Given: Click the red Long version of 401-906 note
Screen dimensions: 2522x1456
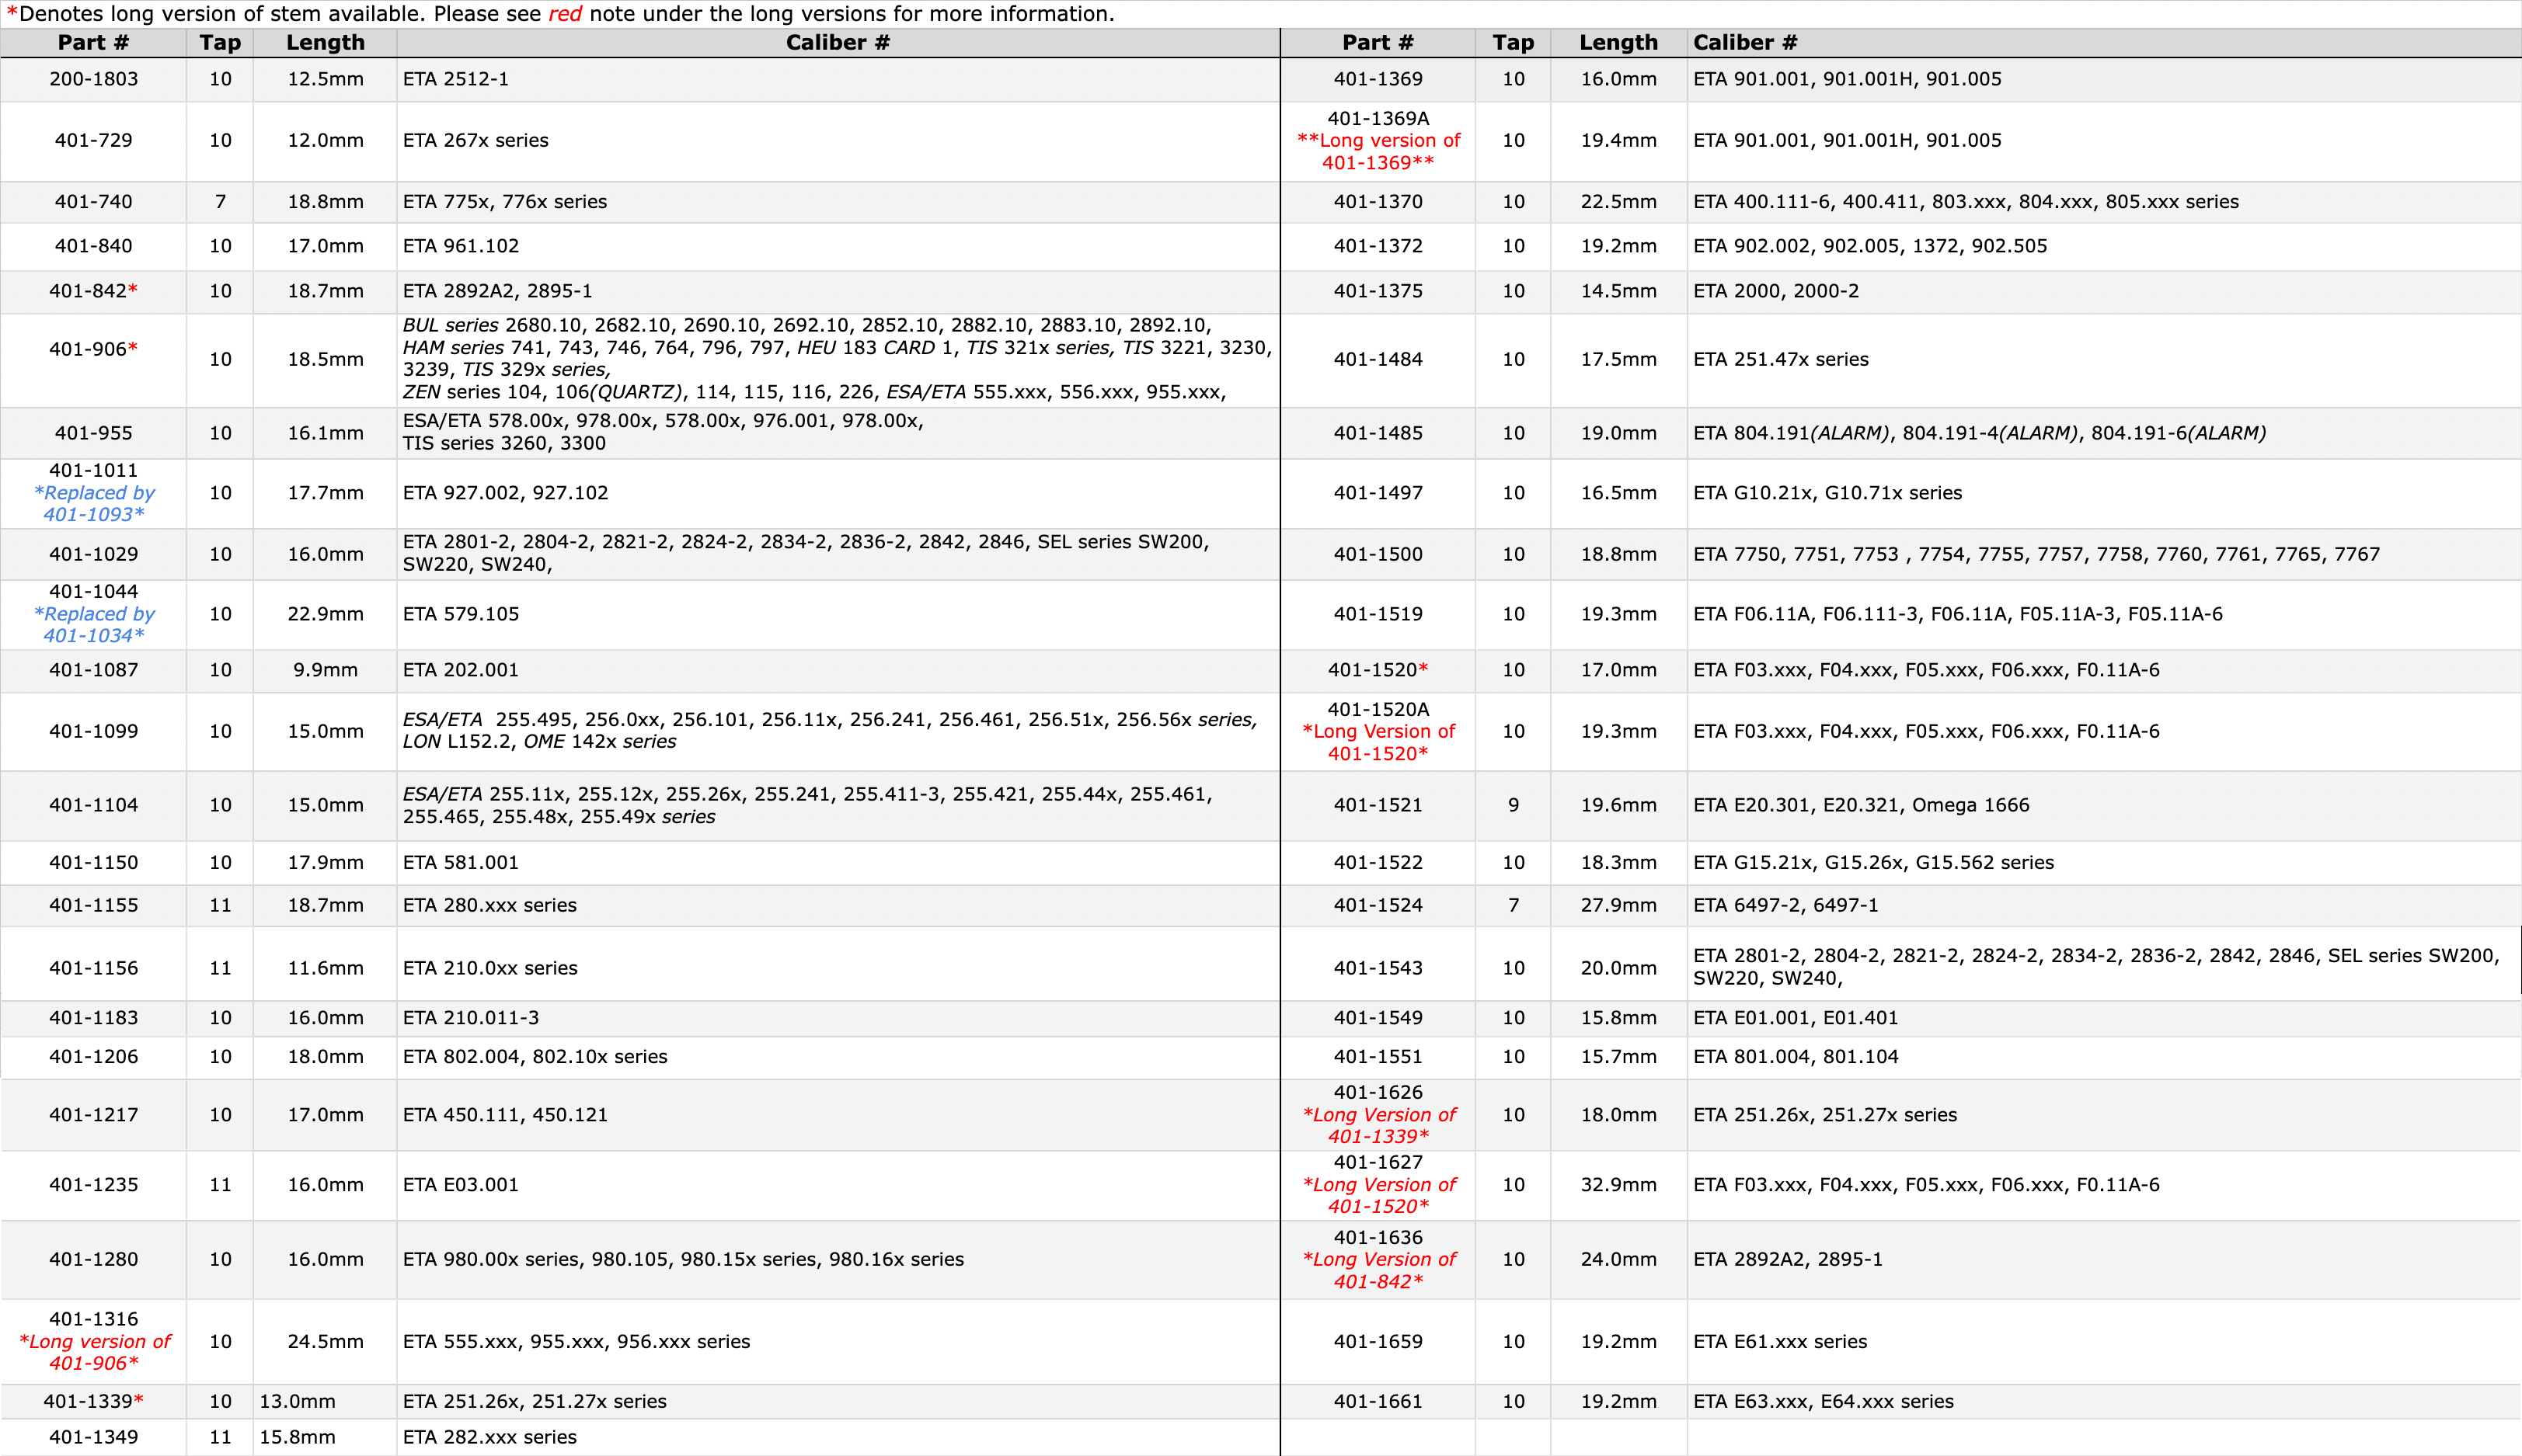Looking at the screenshot, I should coord(94,1352).
